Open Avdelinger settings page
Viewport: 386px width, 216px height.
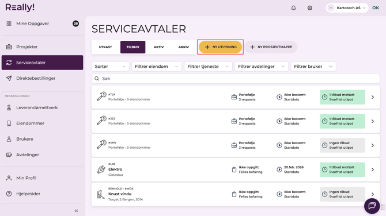tap(42, 155)
